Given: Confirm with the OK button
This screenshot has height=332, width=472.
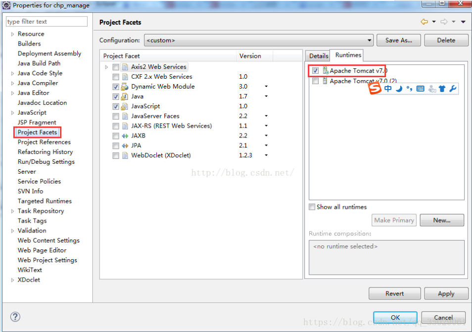Looking at the screenshot, I should pos(395,317).
